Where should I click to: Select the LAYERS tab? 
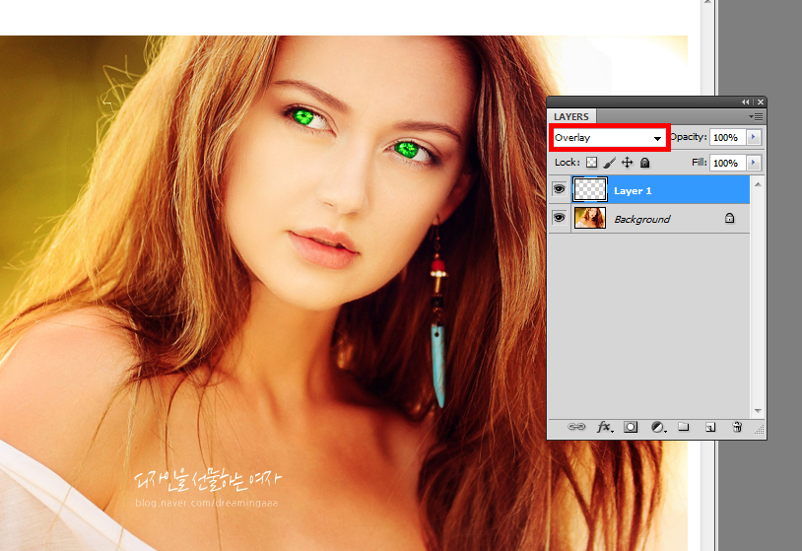coord(571,117)
